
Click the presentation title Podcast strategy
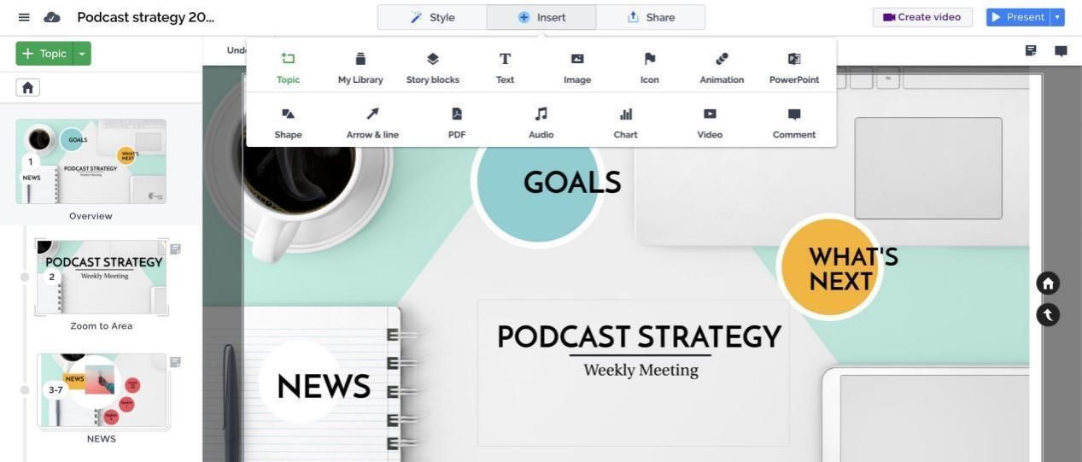145,17
